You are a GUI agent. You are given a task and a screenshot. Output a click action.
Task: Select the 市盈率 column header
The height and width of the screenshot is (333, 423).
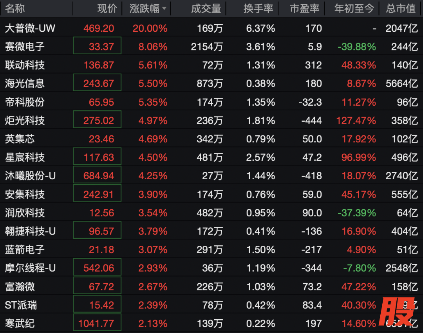pos(305,9)
